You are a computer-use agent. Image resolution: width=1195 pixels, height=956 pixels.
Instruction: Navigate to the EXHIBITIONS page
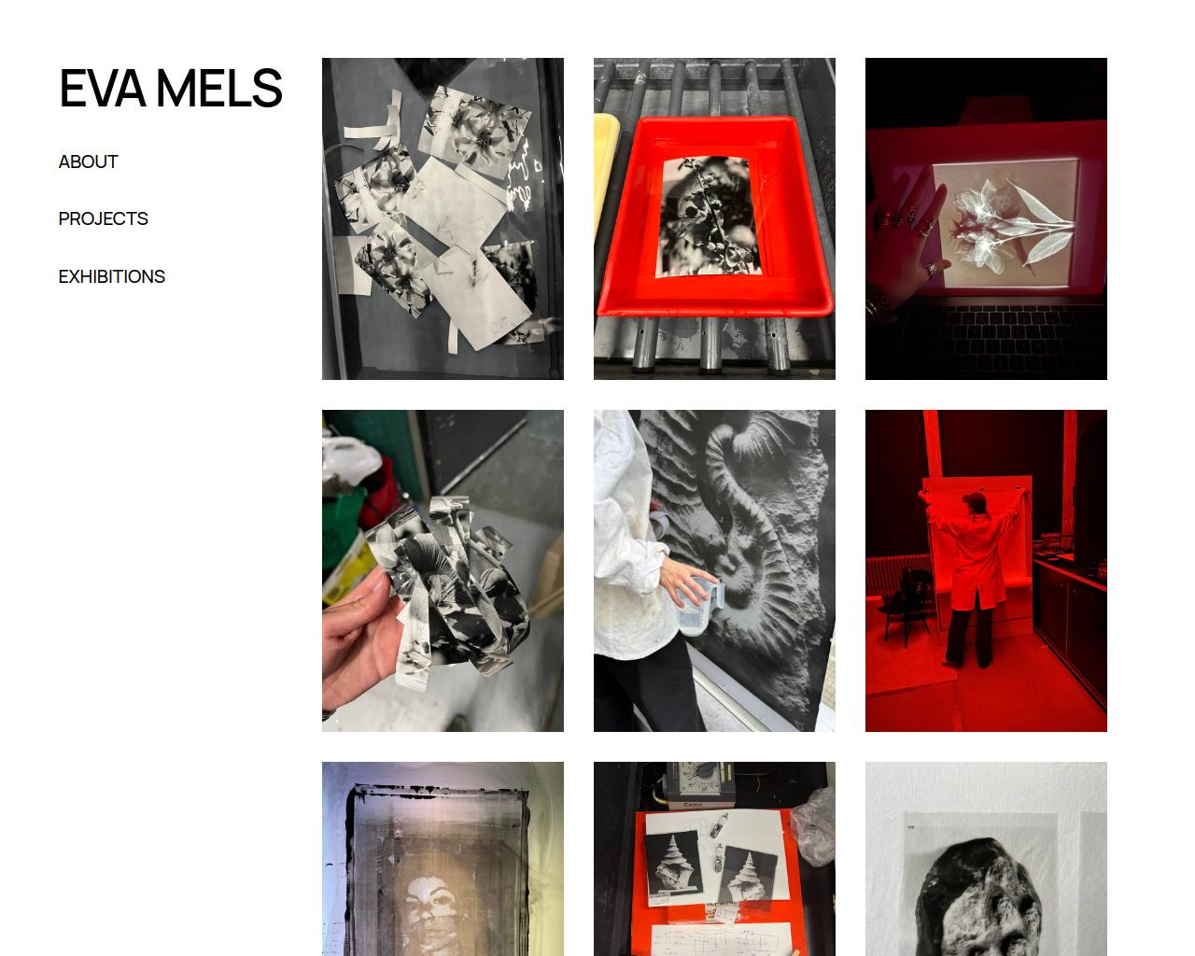111,276
